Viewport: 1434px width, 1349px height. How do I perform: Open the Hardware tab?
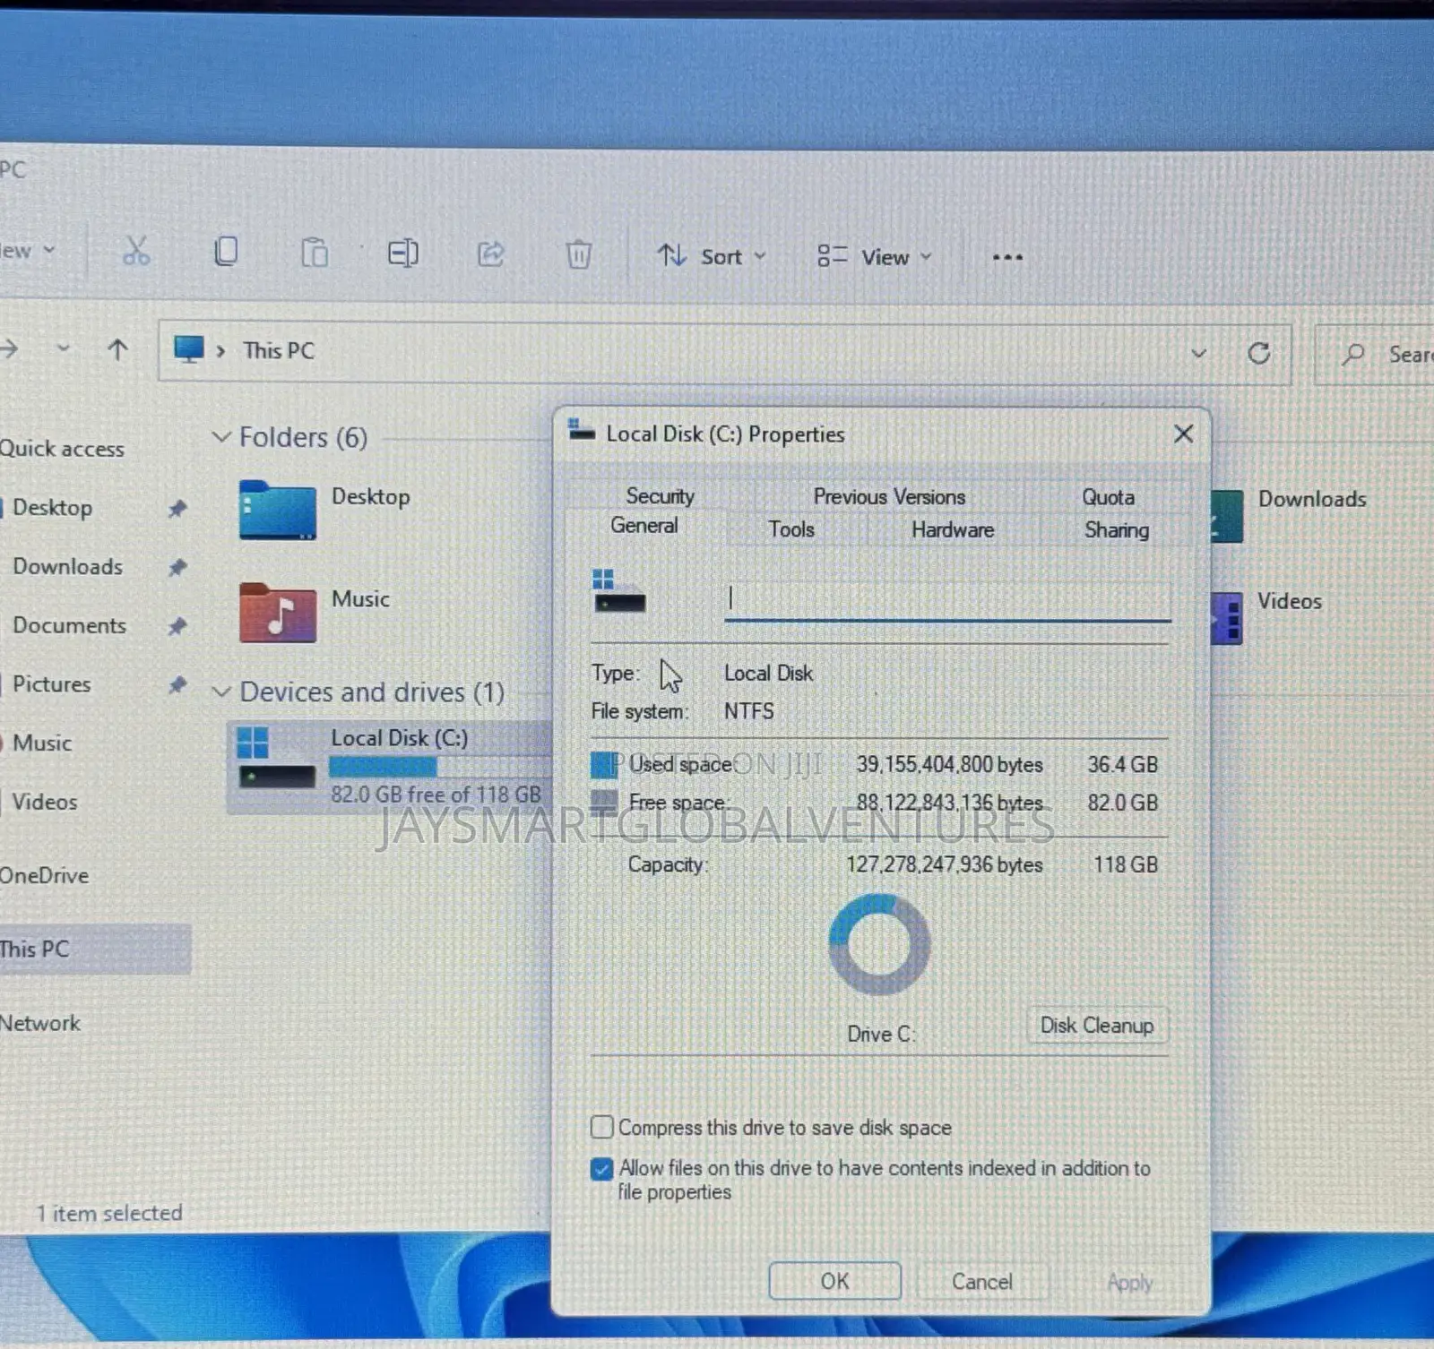click(x=953, y=530)
